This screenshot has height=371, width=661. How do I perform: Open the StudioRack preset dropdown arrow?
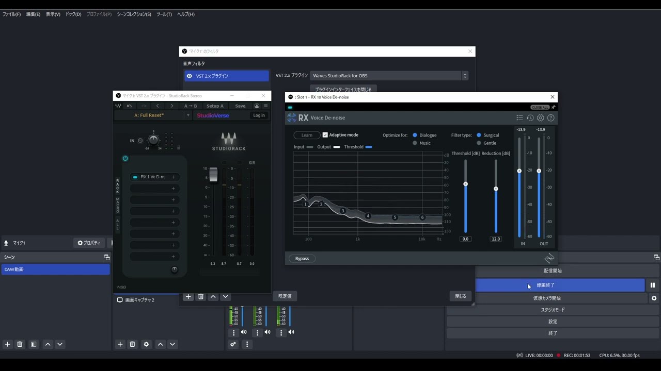tap(188, 115)
